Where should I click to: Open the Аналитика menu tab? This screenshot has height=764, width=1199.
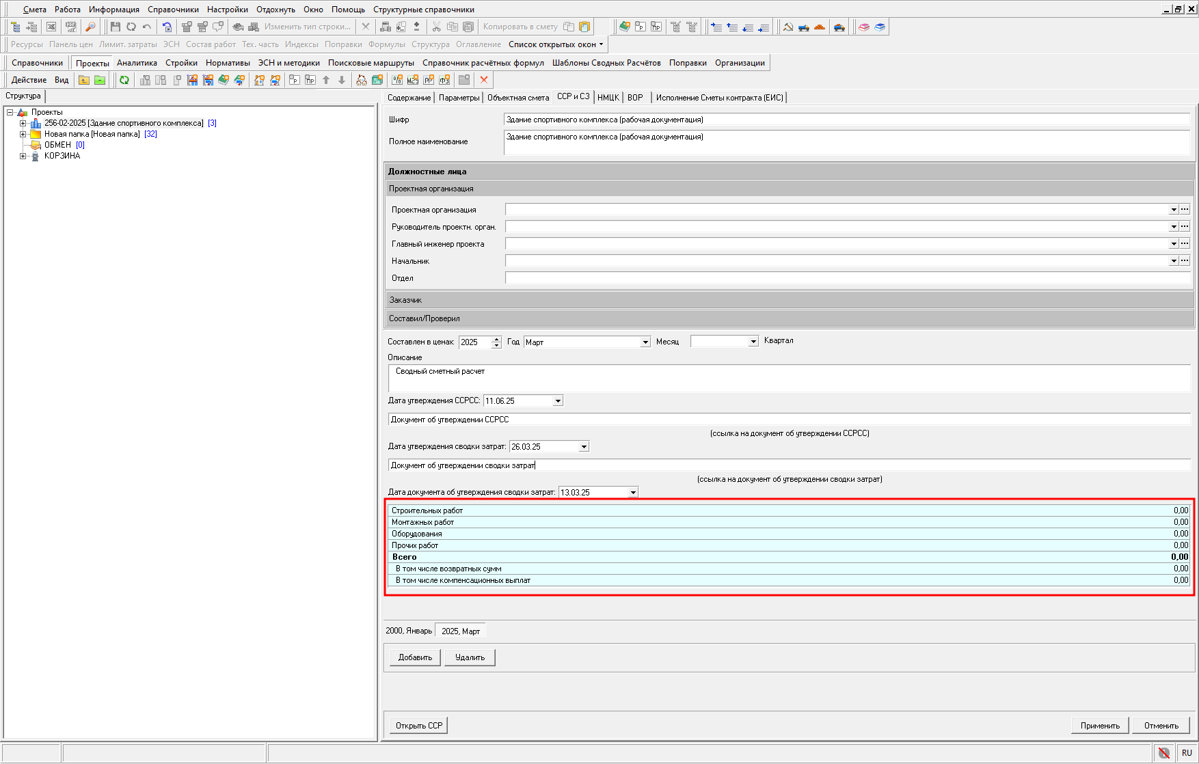pyautogui.click(x=137, y=63)
